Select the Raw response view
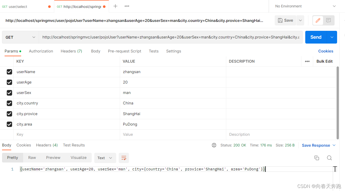 point(32,158)
